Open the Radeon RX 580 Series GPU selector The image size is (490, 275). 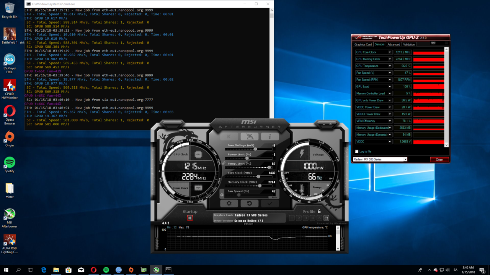380,159
